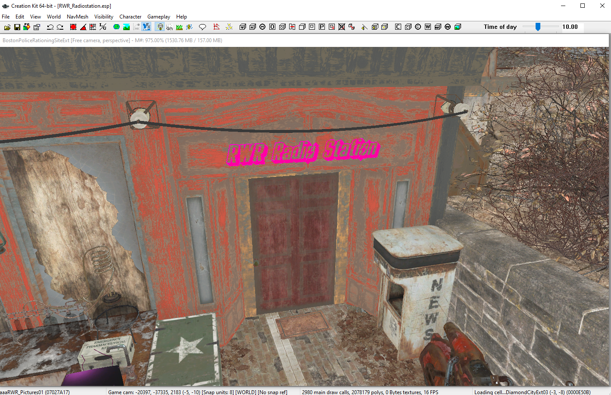
Task: Open the speech bubble dialogue icon
Action: 203,27
